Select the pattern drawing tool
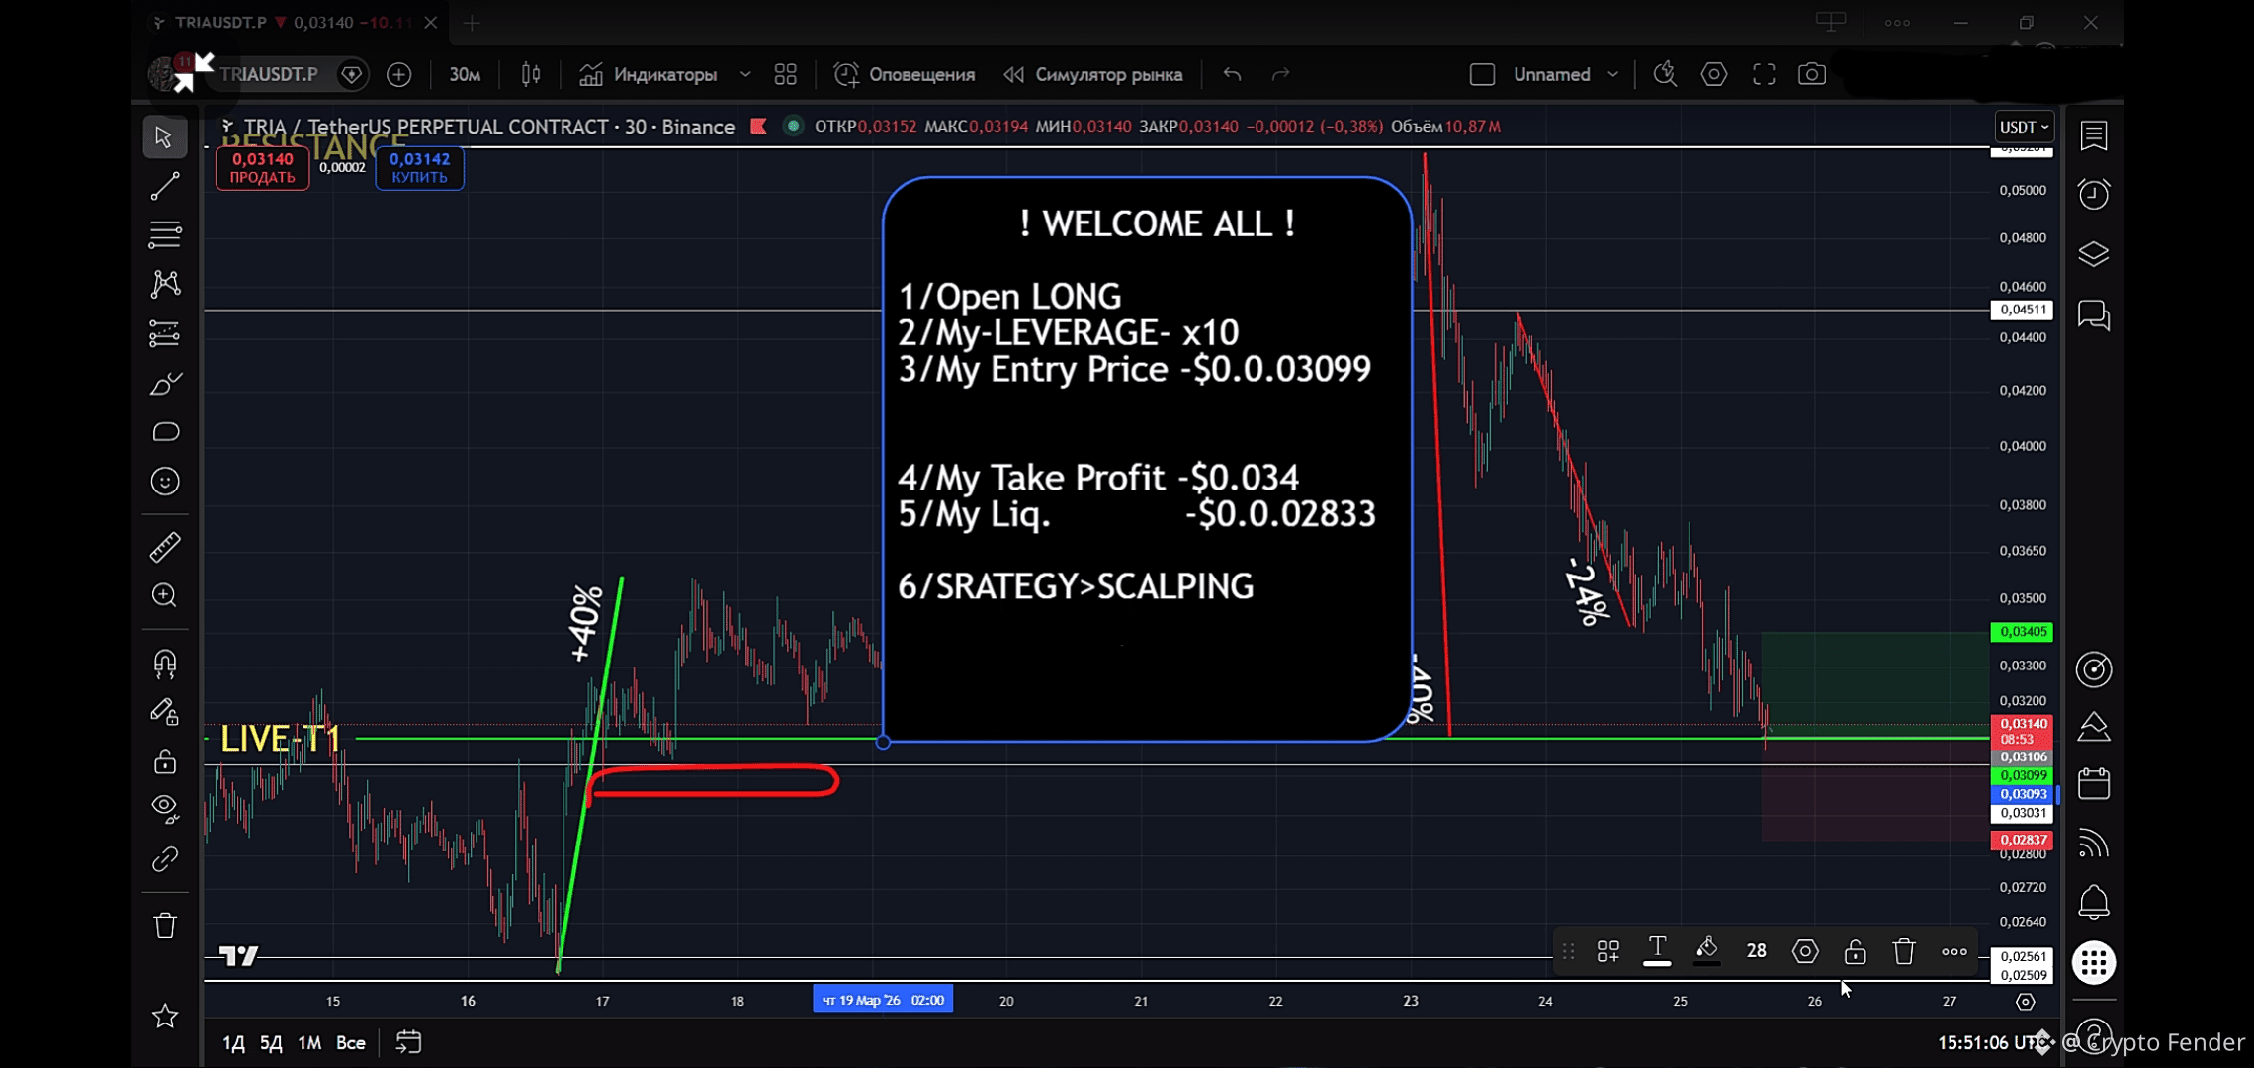Viewport: 2254px width, 1068px height. pos(164,285)
